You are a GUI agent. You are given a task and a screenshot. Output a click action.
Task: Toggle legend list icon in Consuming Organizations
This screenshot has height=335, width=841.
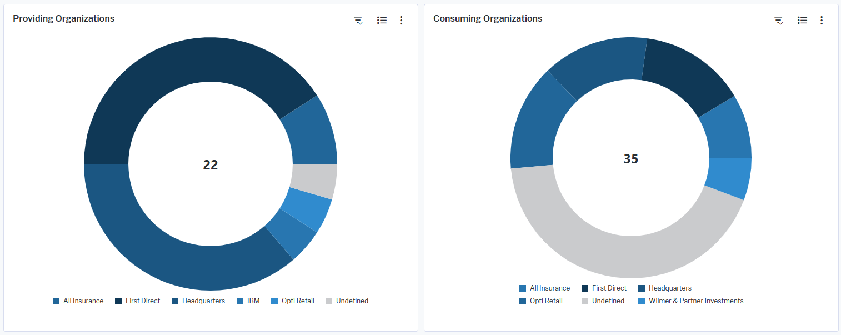pyautogui.click(x=802, y=21)
